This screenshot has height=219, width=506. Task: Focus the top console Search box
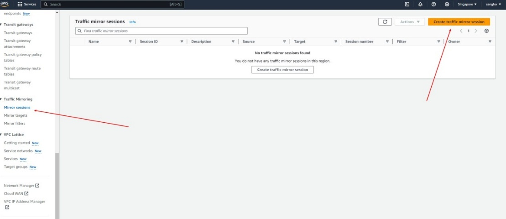(x=113, y=5)
